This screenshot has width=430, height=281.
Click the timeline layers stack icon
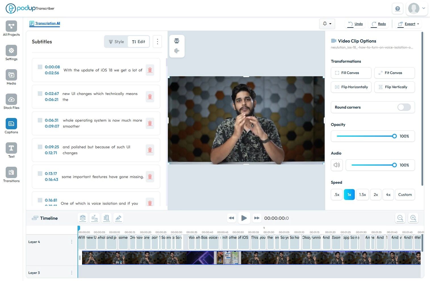pos(83,218)
